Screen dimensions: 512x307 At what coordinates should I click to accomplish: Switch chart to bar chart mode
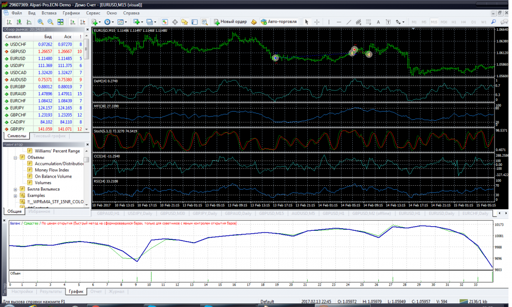coord(9,22)
